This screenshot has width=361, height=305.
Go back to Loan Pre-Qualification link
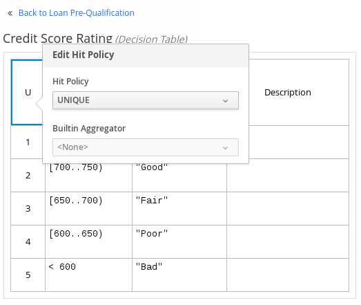pyautogui.click(x=77, y=13)
